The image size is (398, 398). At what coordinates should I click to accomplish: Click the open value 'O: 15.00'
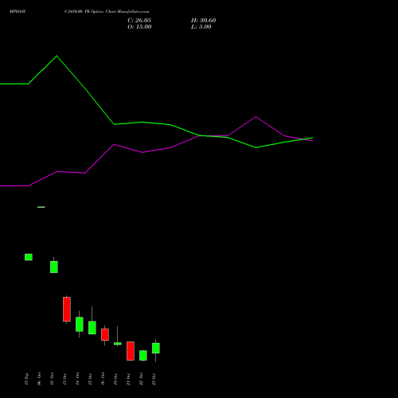(x=139, y=27)
